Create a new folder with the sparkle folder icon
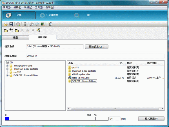169x127 pixels. (x=6, y=30)
